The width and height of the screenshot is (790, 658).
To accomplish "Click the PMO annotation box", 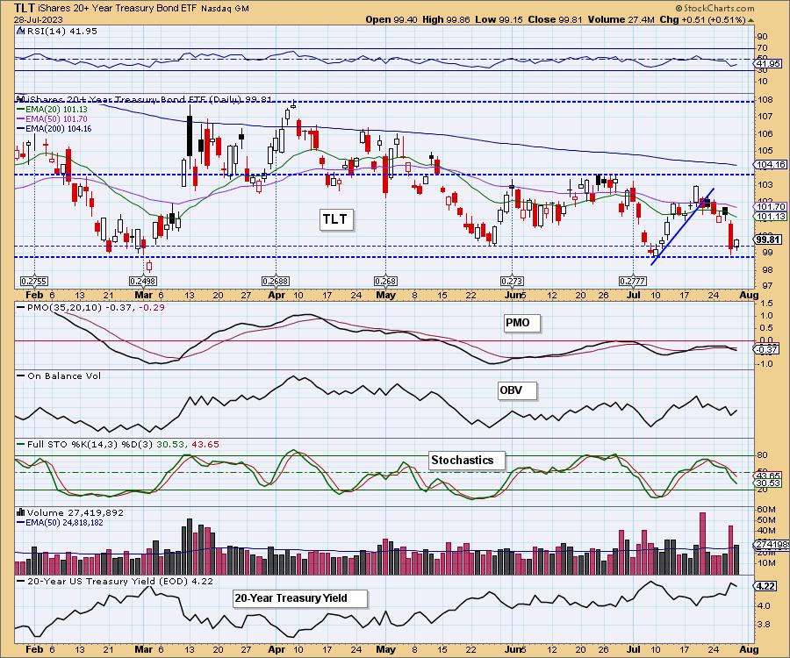I will click(521, 323).
